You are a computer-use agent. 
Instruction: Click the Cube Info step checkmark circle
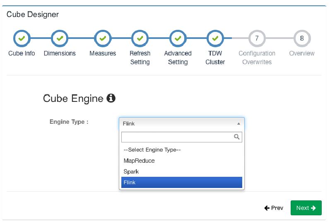click(x=22, y=39)
